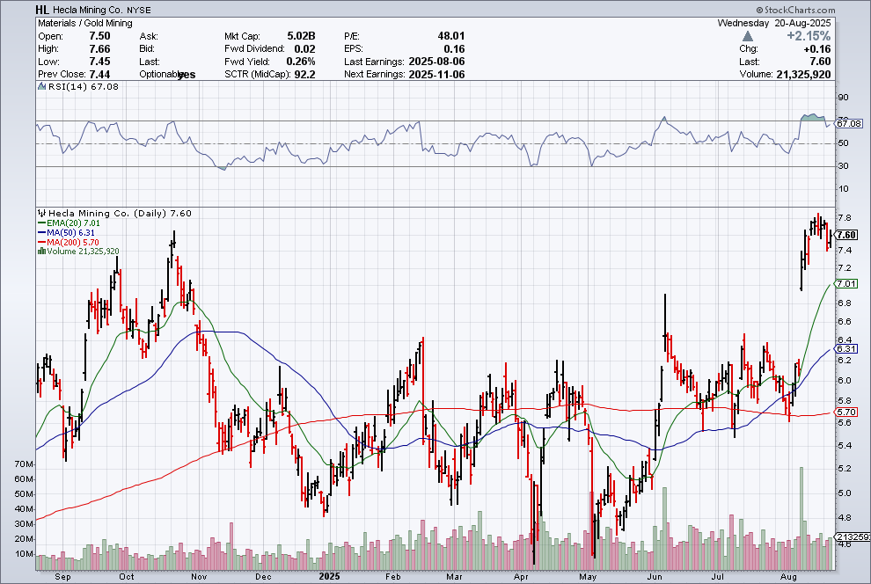Screen dimensions: 871x584
Task: Click the RSI(14) legend icon
Action: point(41,86)
